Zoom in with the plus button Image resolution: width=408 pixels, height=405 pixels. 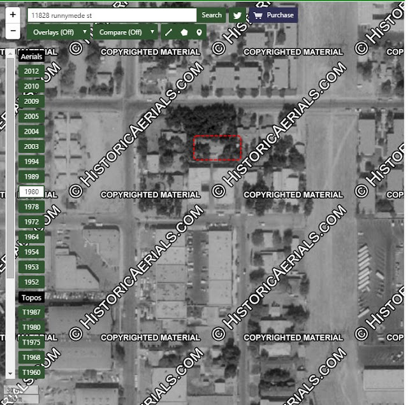[x=13, y=15]
